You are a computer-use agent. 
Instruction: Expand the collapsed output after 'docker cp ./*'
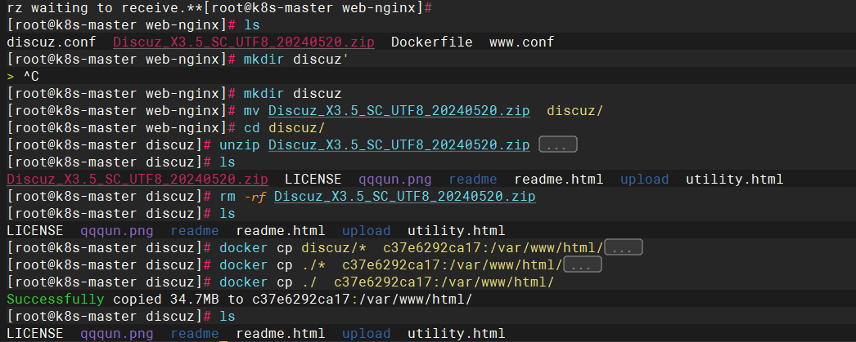point(583,265)
